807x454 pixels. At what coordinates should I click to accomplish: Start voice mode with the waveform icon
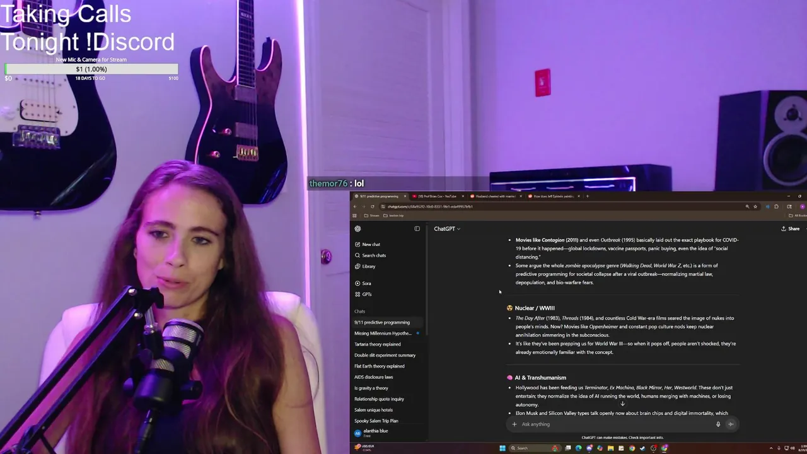pos(731,424)
